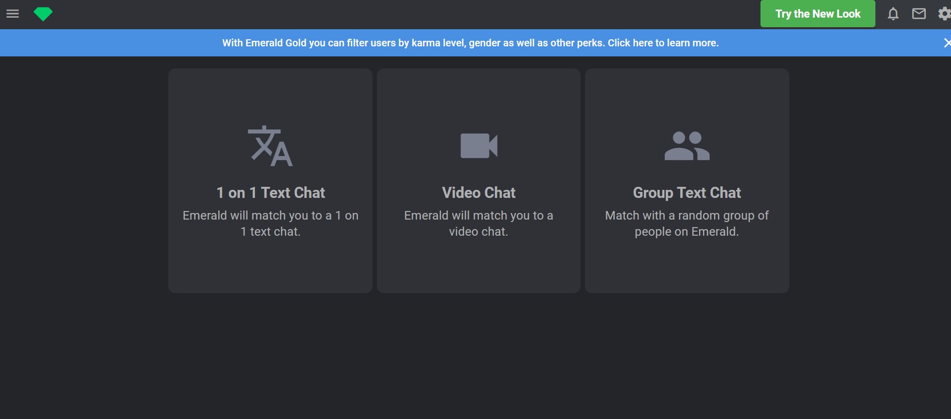Click 'Match with a random group' description
951x419 pixels.
[687, 224]
